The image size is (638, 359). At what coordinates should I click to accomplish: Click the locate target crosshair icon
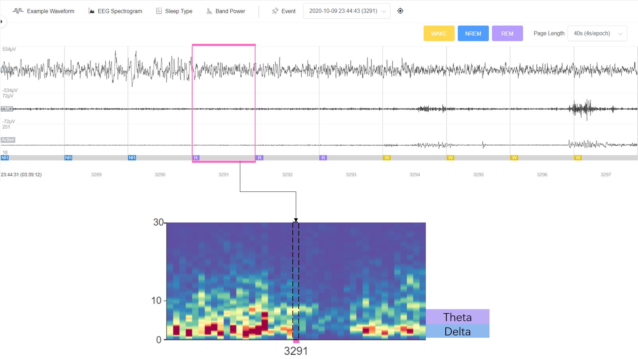[x=400, y=11]
